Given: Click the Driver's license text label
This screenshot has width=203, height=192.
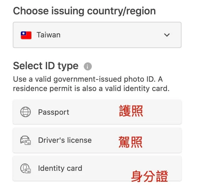Looking at the screenshot, I should [65, 140].
